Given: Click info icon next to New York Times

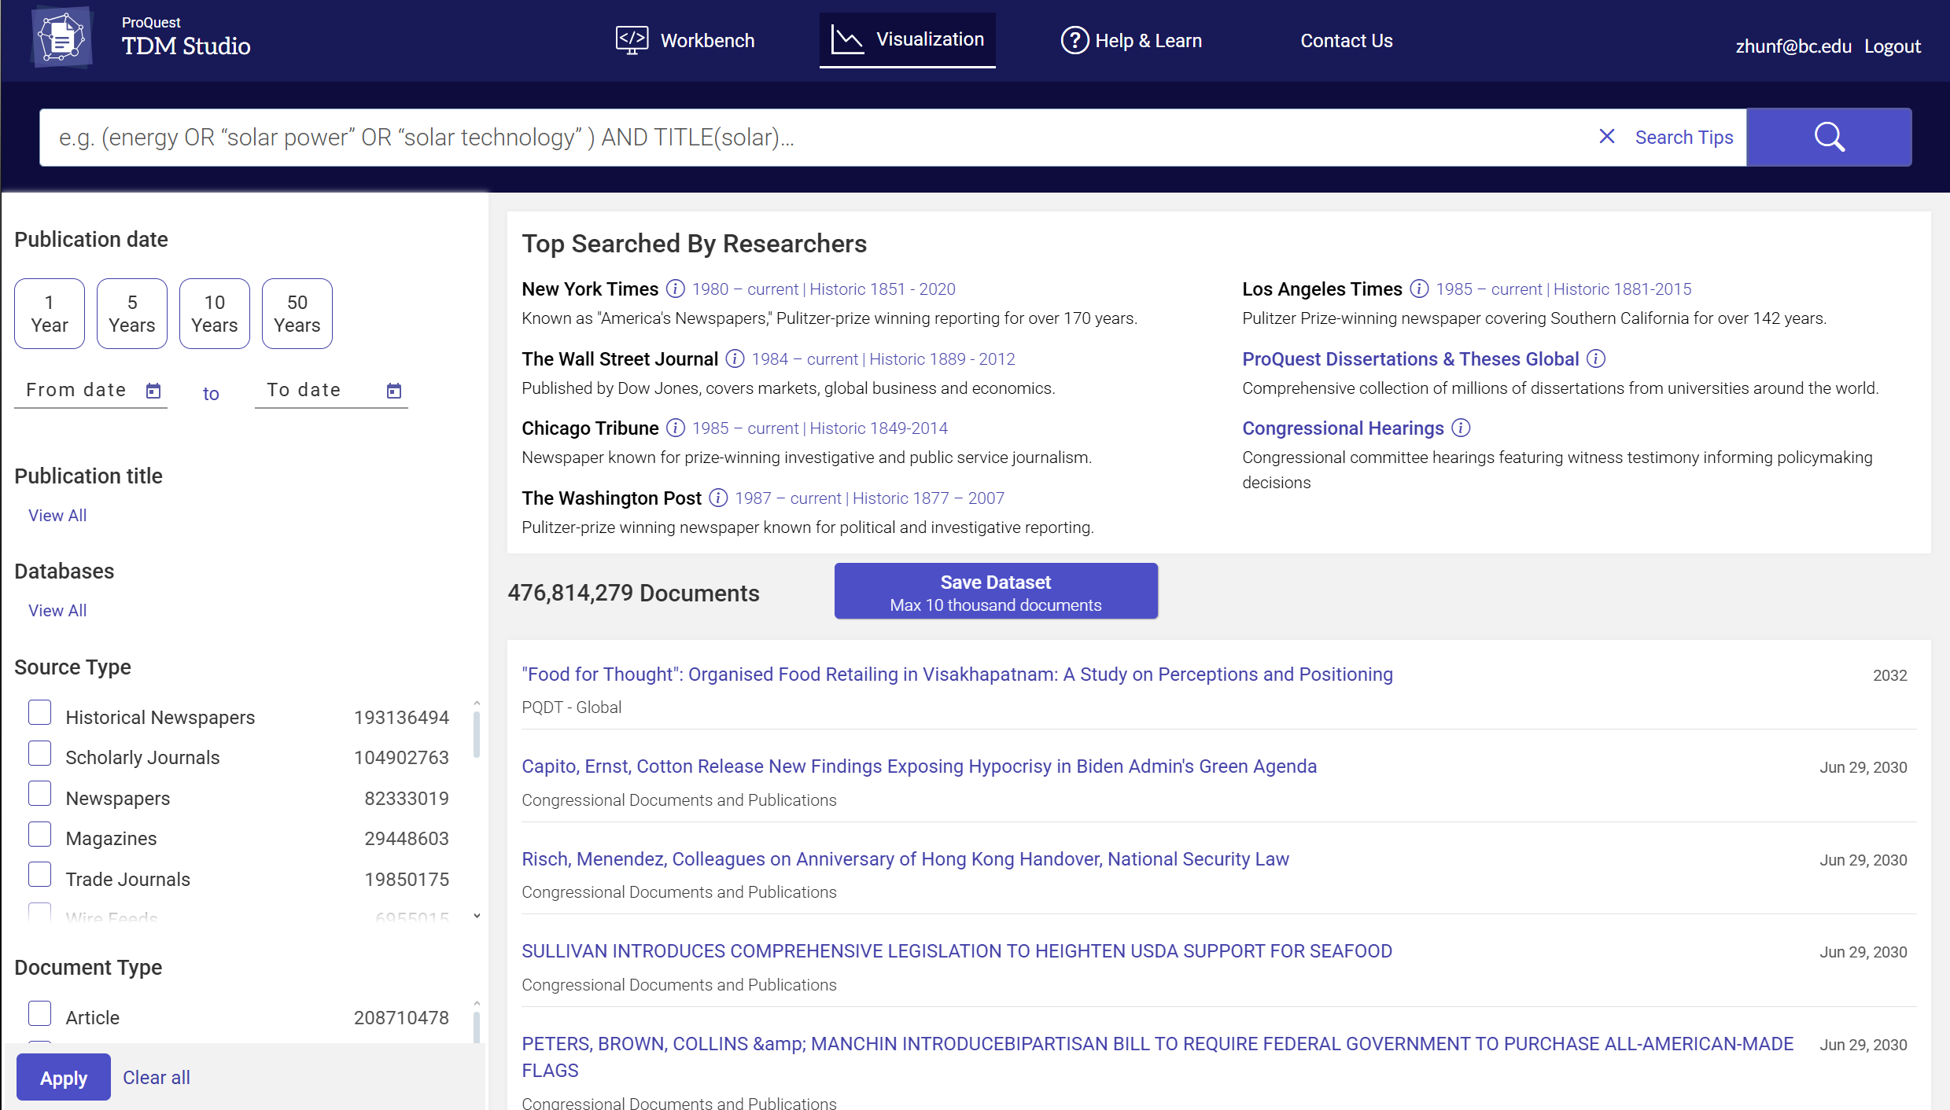Looking at the screenshot, I should coord(675,289).
